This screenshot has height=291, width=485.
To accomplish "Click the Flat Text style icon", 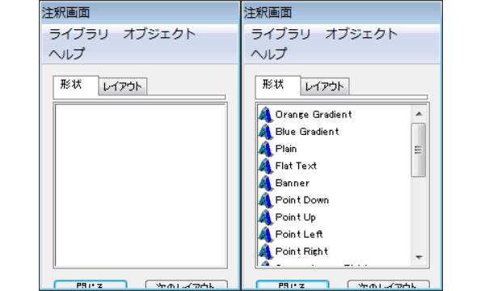I will [265, 166].
